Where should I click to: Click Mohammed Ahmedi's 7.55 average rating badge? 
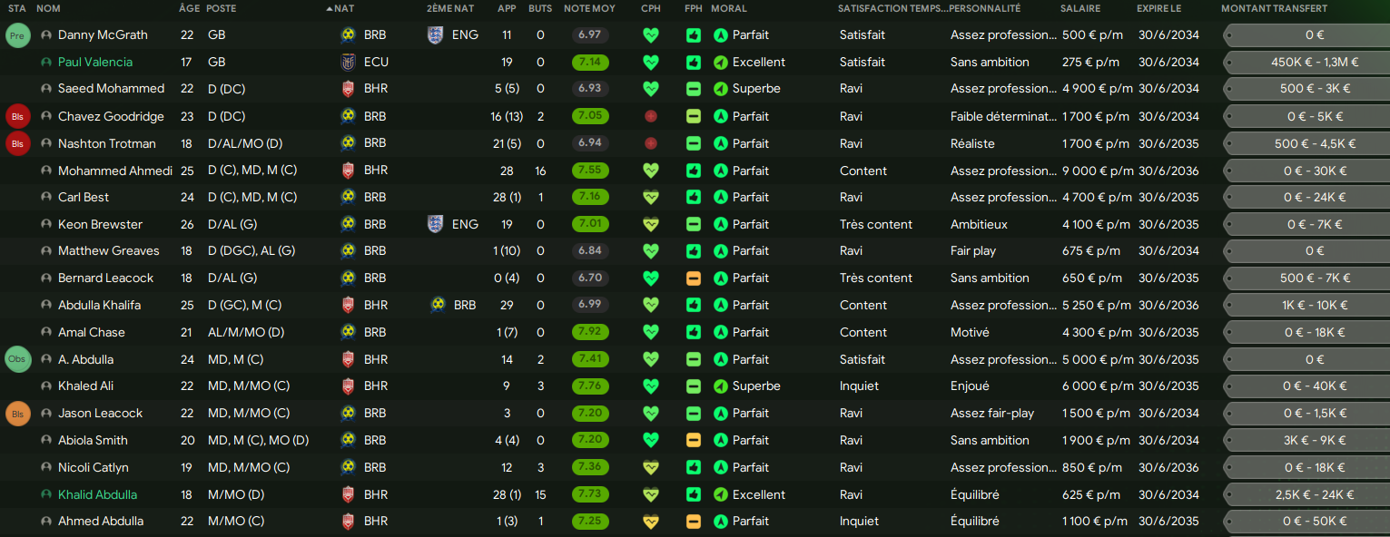pyautogui.click(x=590, y=171)
